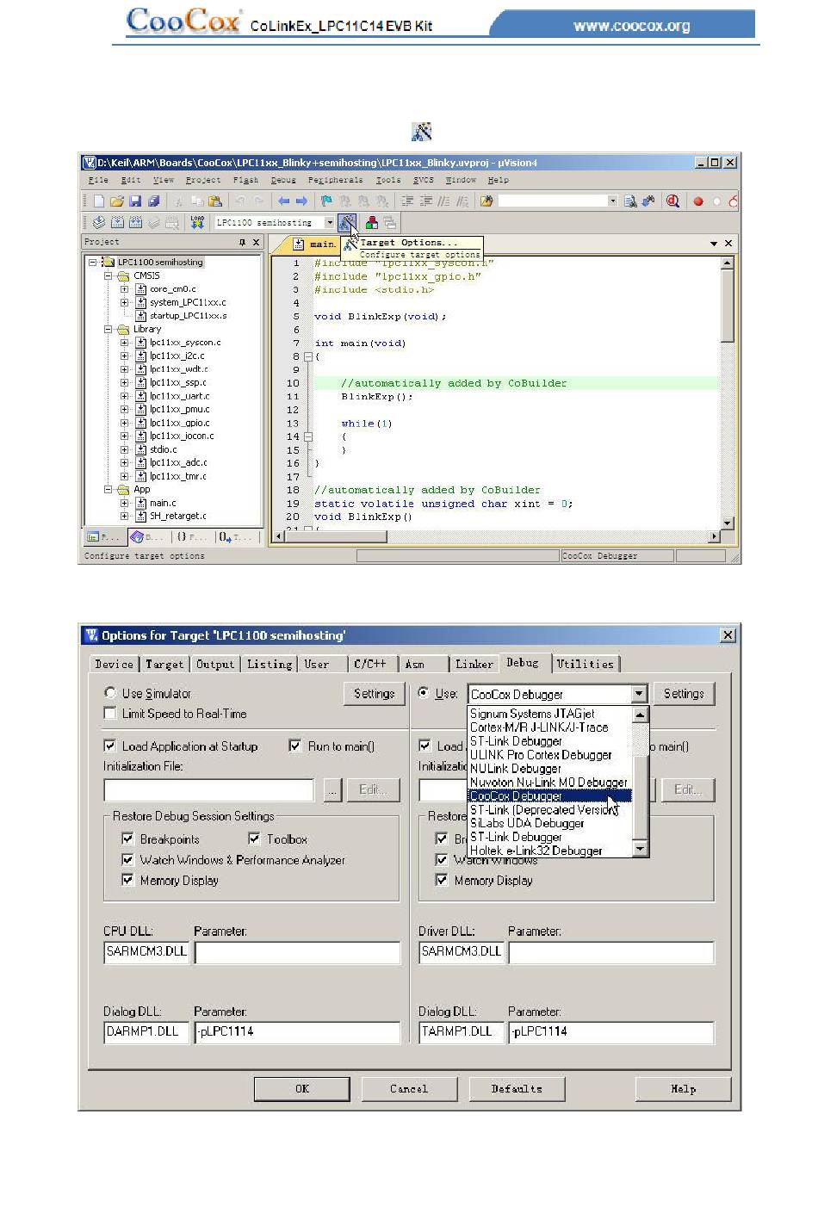Click the Indent selection icon

pos(408,201)
